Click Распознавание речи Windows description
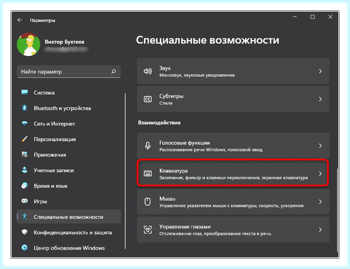This screenshot has width=350, height=269. tap(211, 150)
